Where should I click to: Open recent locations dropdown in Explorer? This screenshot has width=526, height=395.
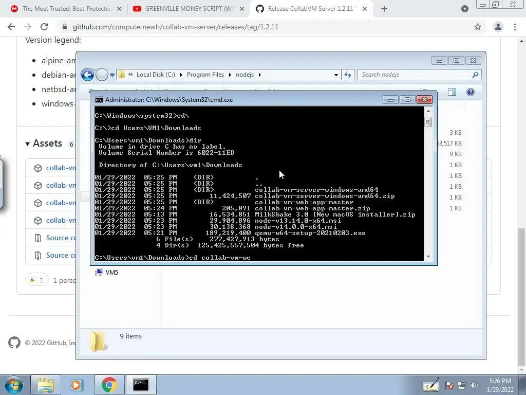tap(112, 75)
